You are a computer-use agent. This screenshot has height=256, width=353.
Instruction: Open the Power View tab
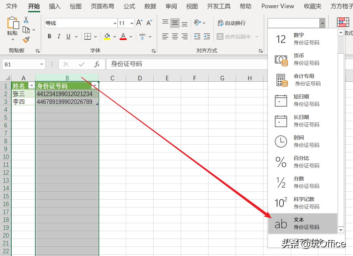(278, 6)
